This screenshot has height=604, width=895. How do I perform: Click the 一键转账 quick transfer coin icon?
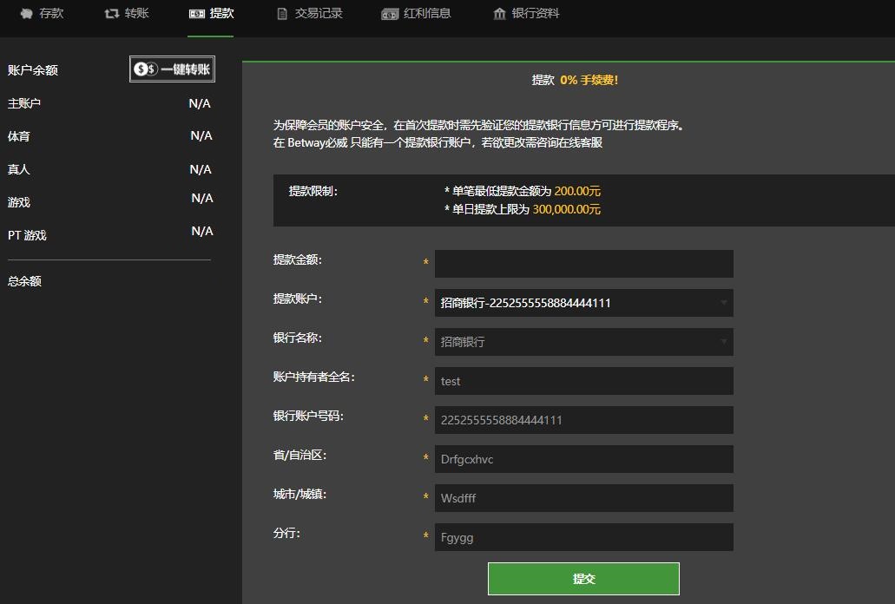(144, 69)
